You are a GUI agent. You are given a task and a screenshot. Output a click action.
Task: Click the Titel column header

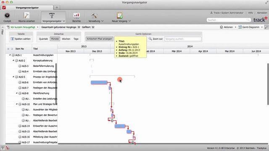pyautogui.click(x=45, y=49)
